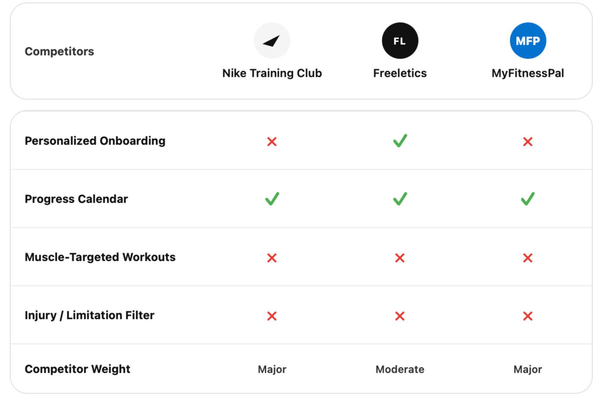Click the Competitor Weight row label
Screen dimensions: 599x397
pyautogui.click(x=77, y=369)
